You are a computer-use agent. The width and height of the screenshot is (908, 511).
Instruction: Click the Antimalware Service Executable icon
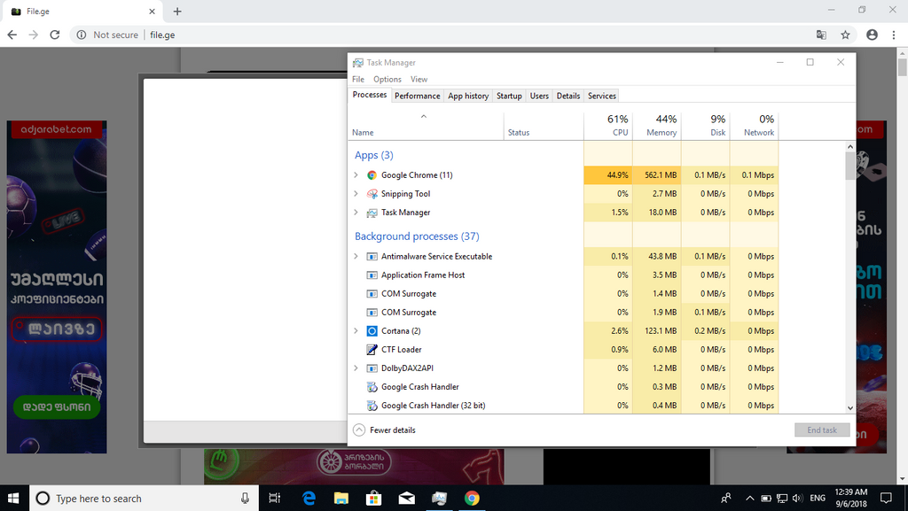[x=372, y=257]
